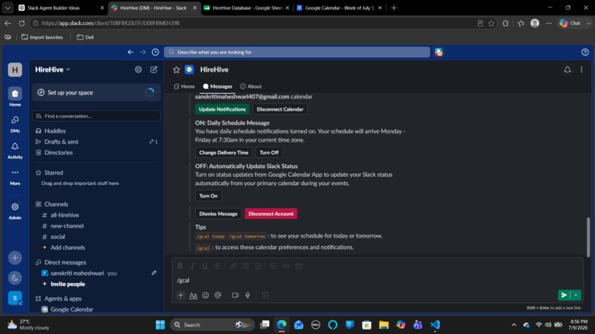This screenshot has height=334, width=595.
Task: Open more actions three-dot menu in header
Action: pos(581,70)
